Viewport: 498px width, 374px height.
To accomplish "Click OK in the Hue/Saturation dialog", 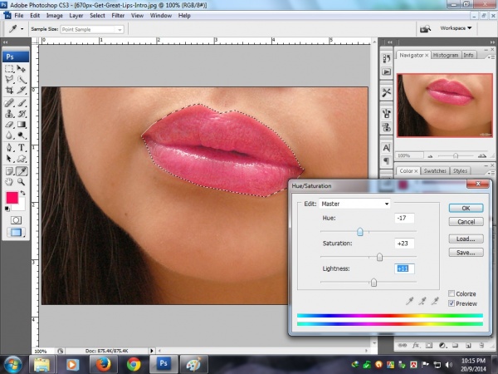I will click(466, 208).
